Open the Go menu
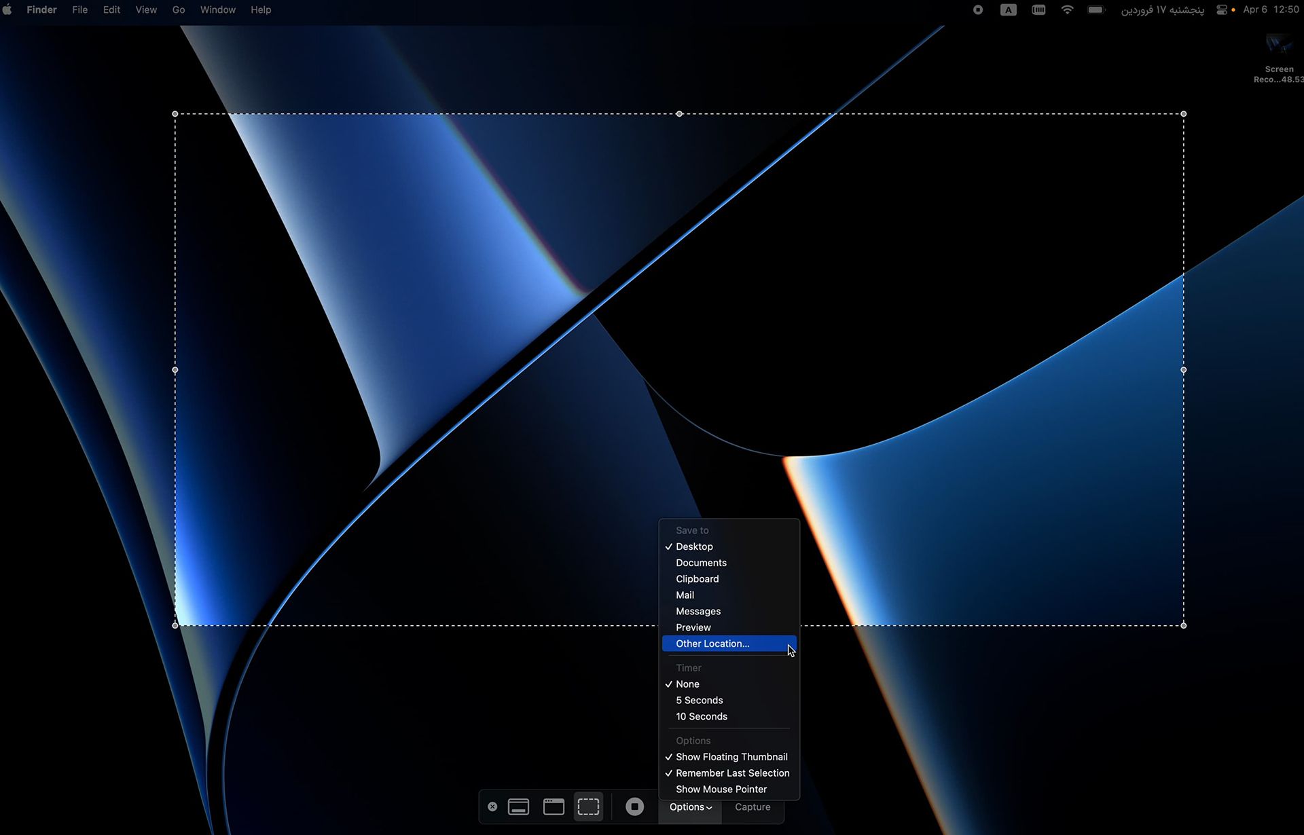The width and height of the screenshot is (1304, 835). 179,10
